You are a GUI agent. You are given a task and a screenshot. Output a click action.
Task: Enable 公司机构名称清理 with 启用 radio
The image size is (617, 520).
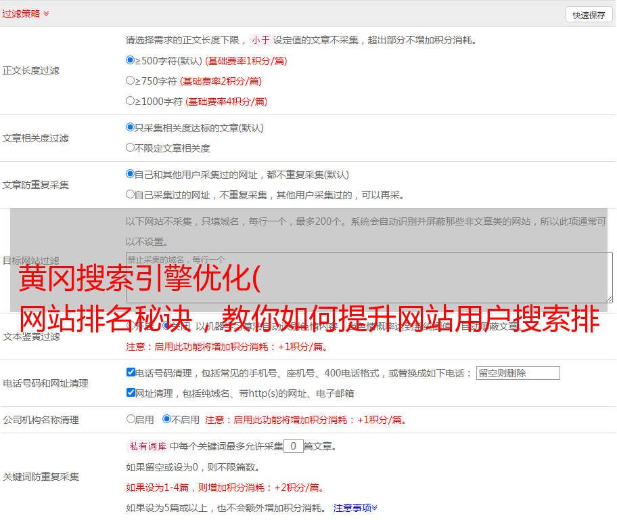131,419
